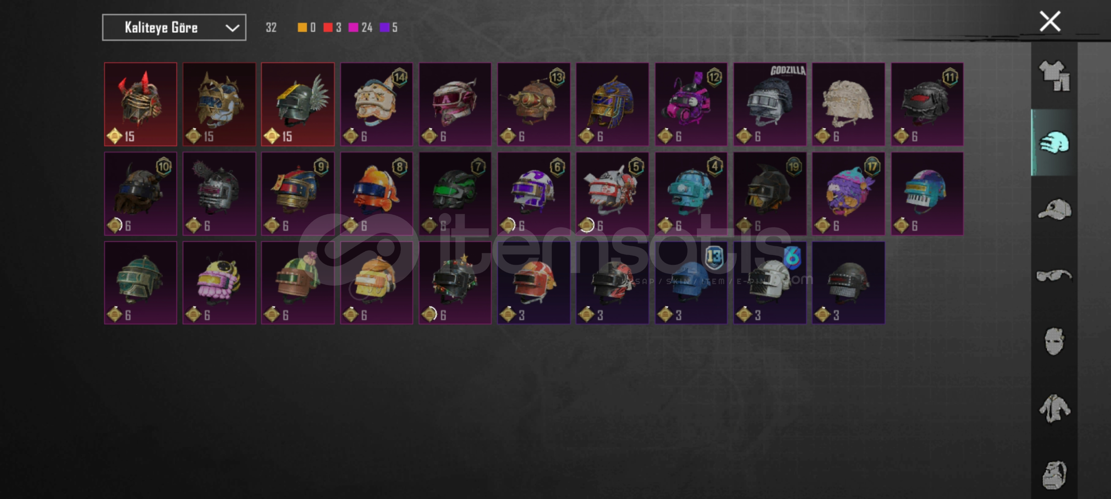Filter by pink quality swatch showing 24
The image size is (1111, 499).
coord(360,27)
